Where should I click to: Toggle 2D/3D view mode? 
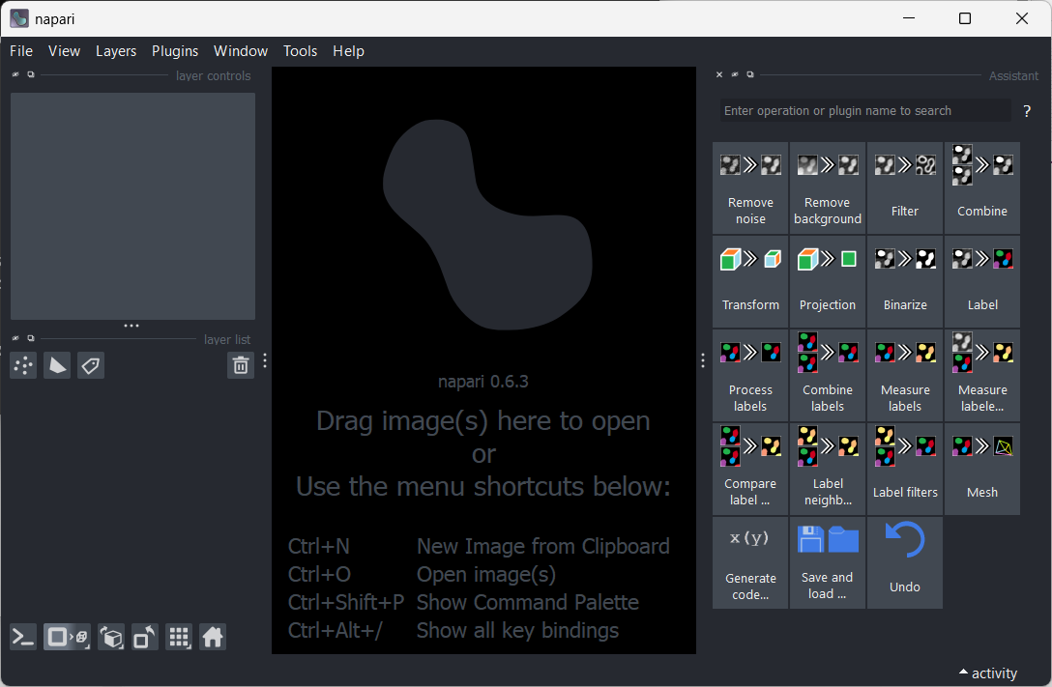click(x=67, y=637)
